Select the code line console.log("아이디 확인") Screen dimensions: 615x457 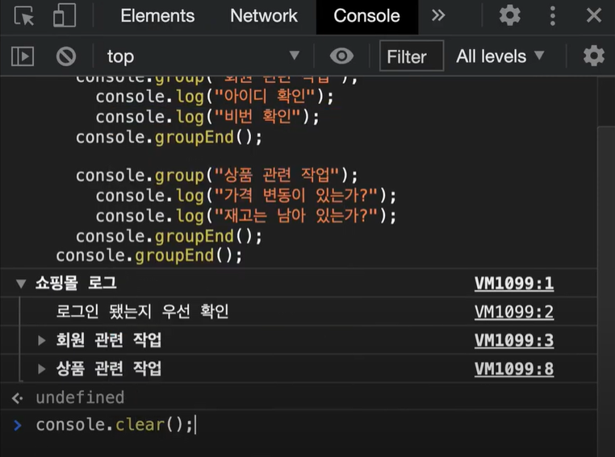pos(215,97)
